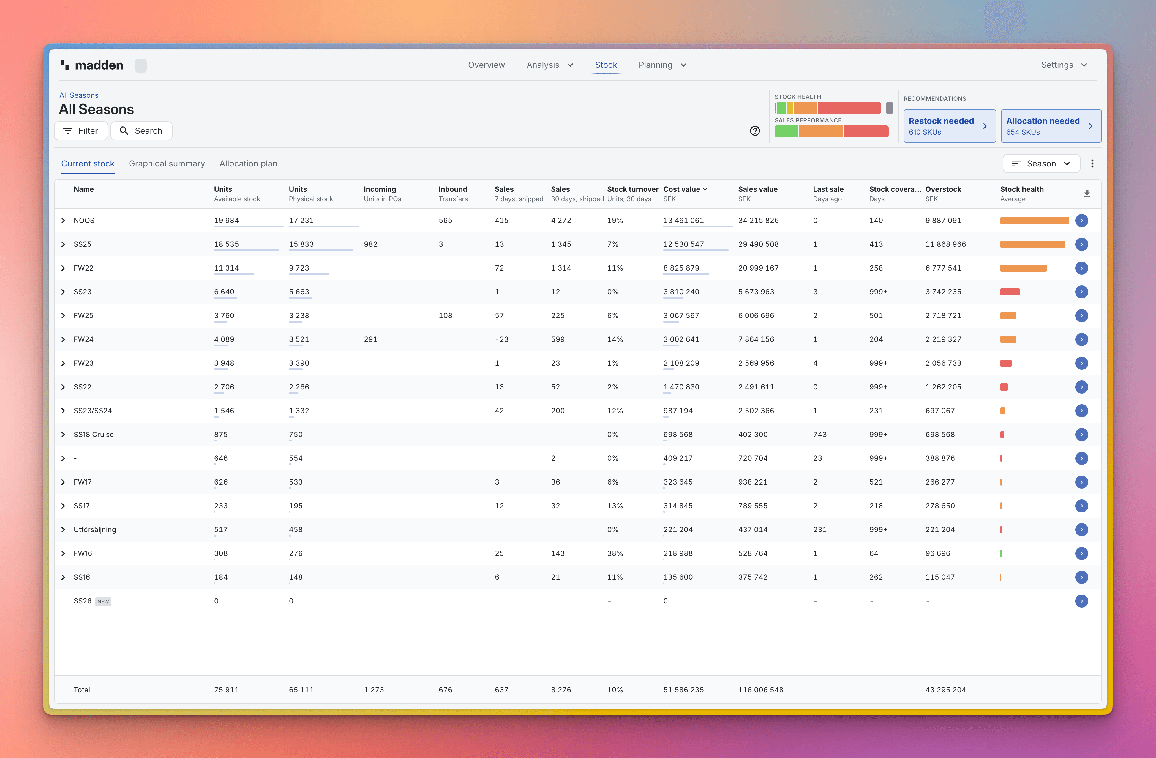Viewport: 1156px width, 758px height.
Task: Open the three-dot more options menu
Action: pyautogui.click(x=1092, y=164)
